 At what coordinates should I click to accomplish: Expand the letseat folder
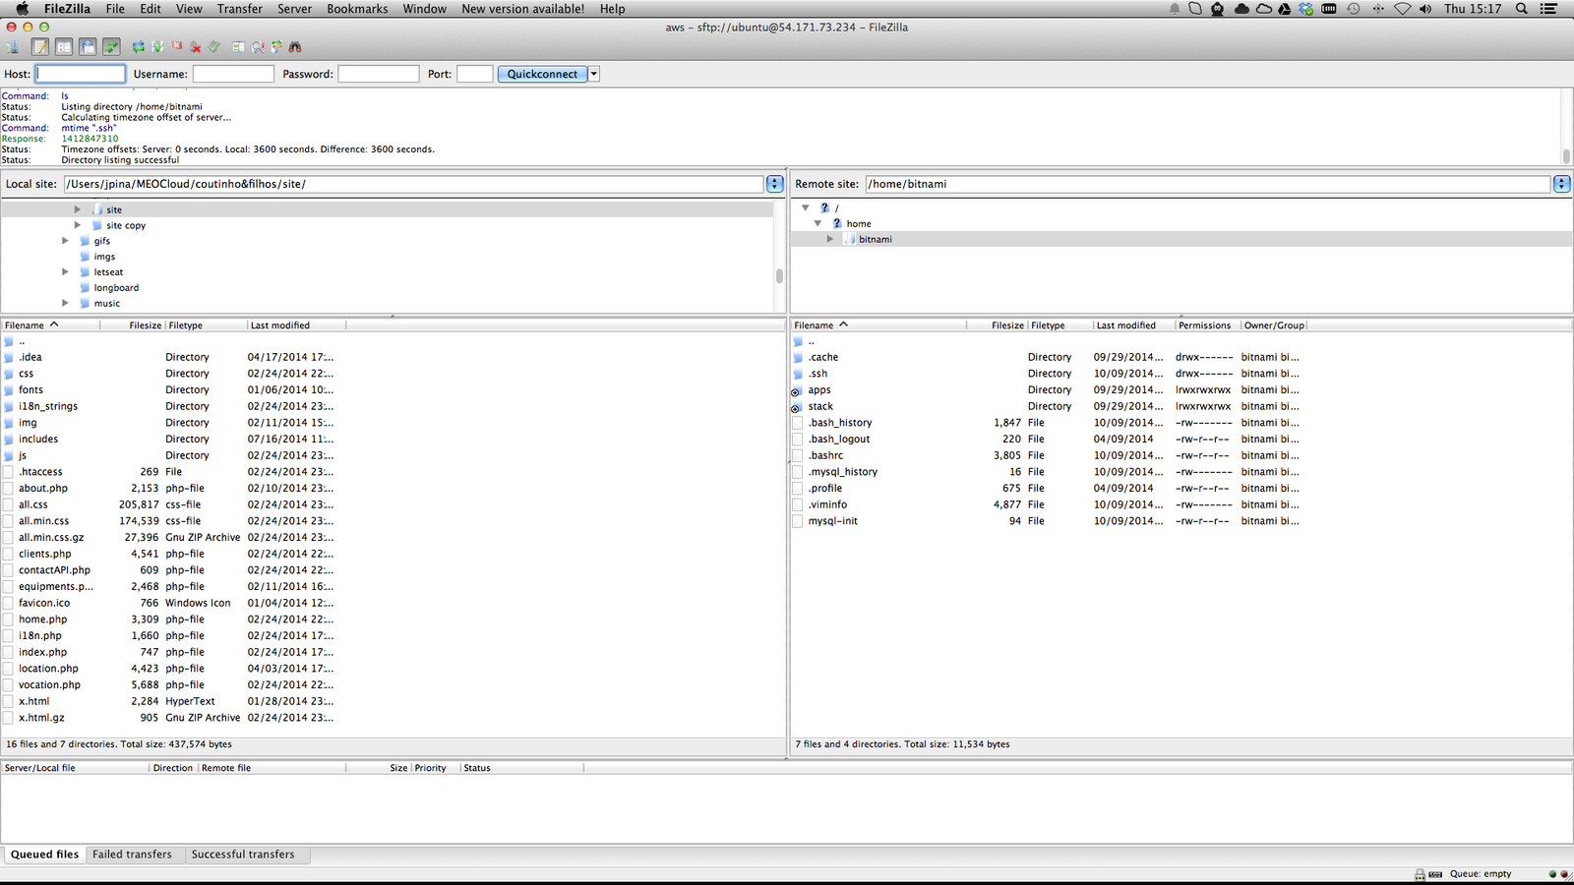tap(65, 272)
